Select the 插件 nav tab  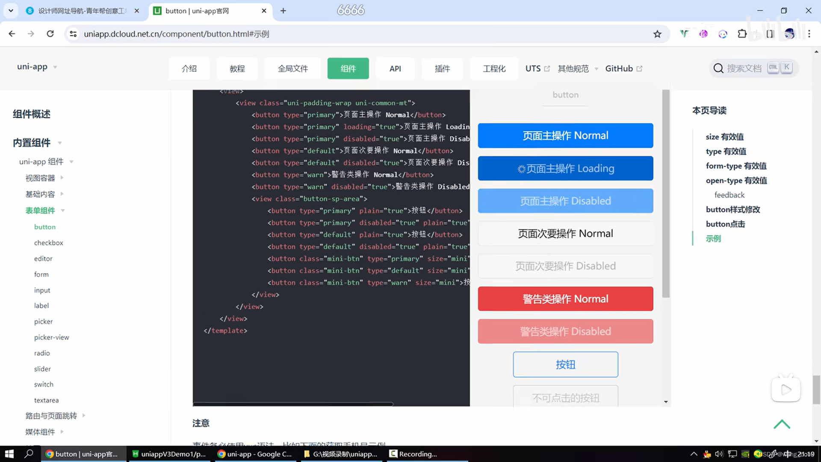coord(442,68)
